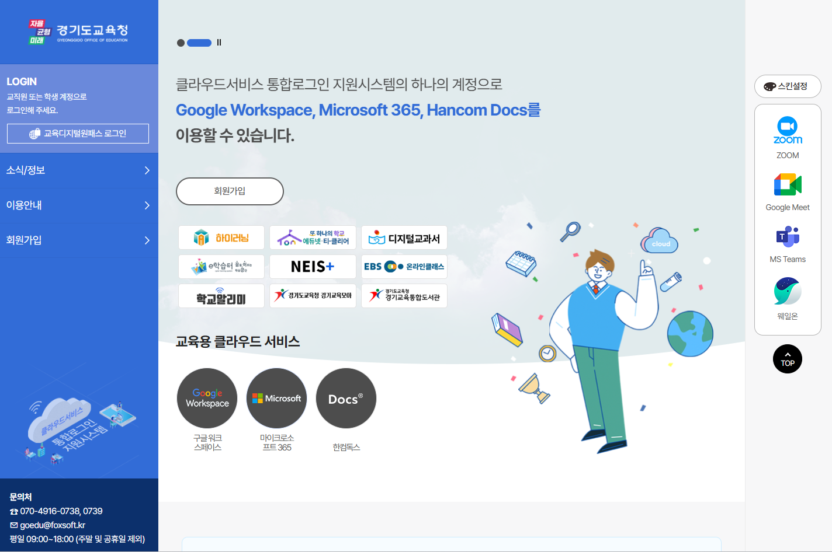Expand the 이용안내 menu arrow

[147, 205]
